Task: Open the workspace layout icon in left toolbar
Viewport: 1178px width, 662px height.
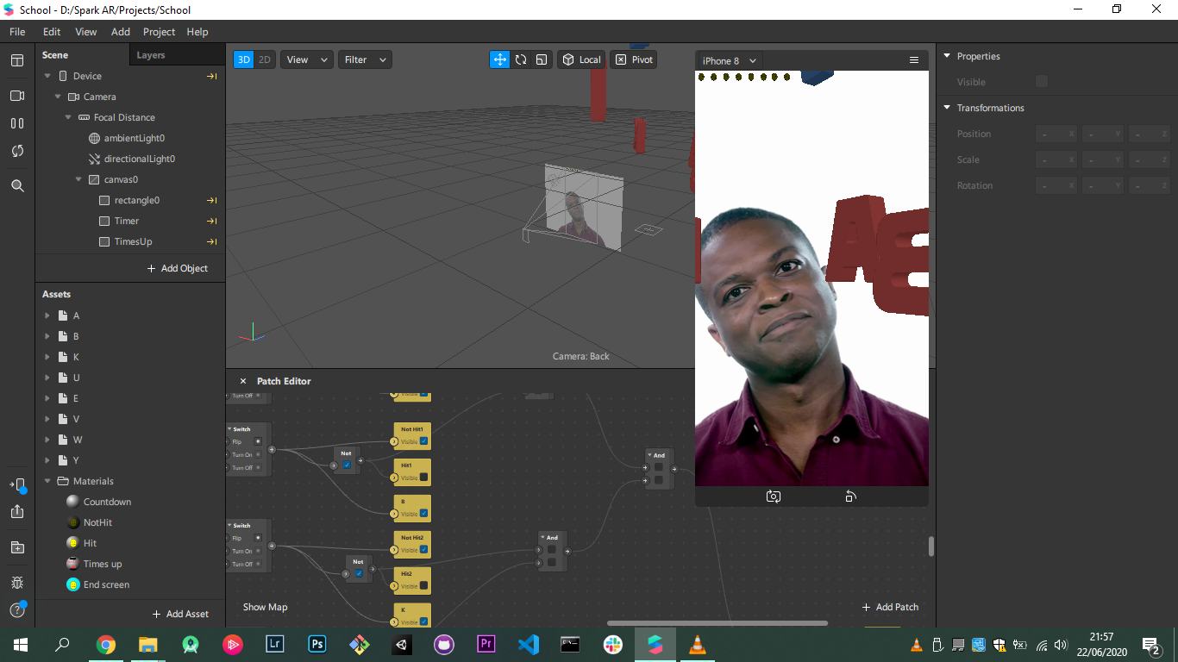Action: pyautogui.click(x=17, y=60)
